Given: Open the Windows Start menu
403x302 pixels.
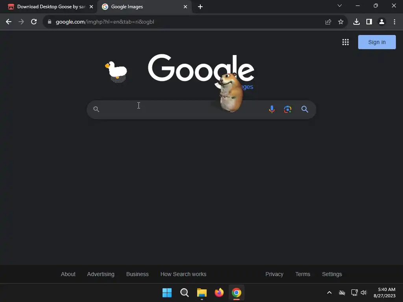Looking at the screenshot, I should point(167,293).
